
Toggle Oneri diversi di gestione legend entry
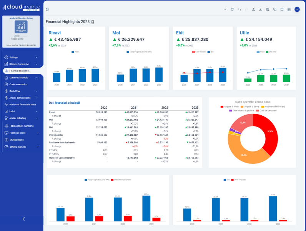tap(241, 111)
